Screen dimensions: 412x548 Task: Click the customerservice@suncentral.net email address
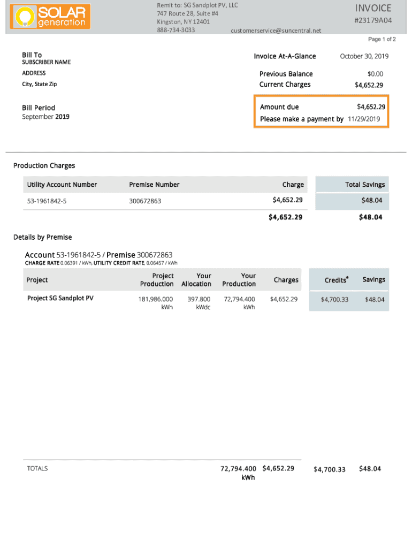(x=276, y=31)
